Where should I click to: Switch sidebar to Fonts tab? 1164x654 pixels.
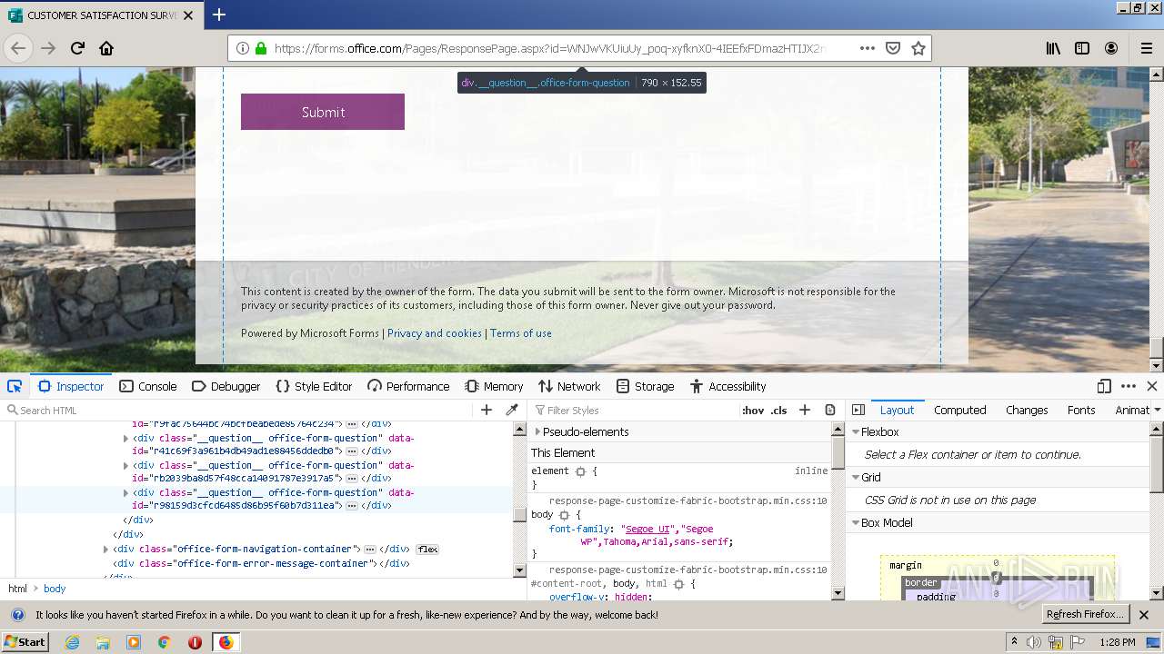pos(1081,410)
